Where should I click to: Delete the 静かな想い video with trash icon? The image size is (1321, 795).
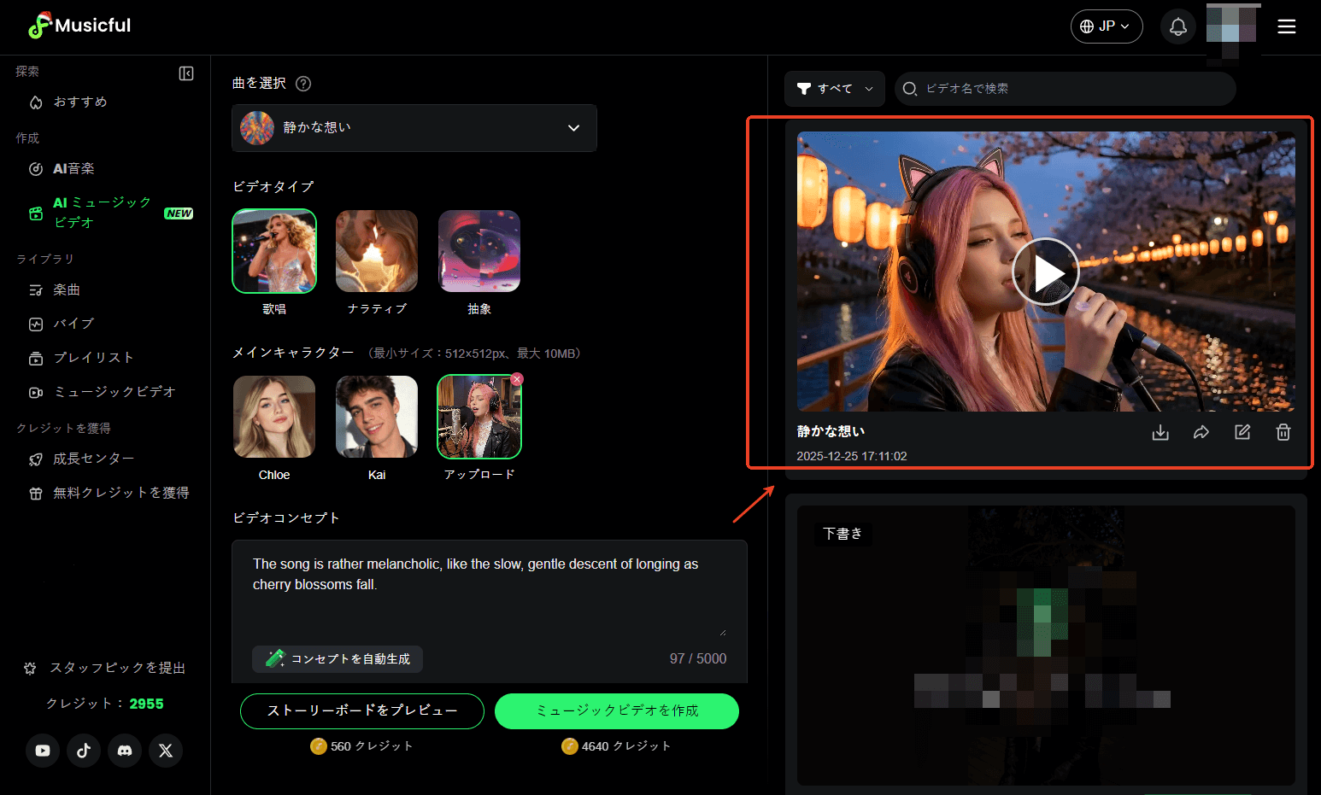click(x=1283, y=432)
